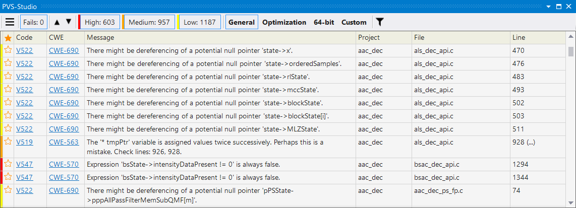Go to previous warning with up arrow
Viewport: 576px width, 208px height.
click(x=57, y=22)
